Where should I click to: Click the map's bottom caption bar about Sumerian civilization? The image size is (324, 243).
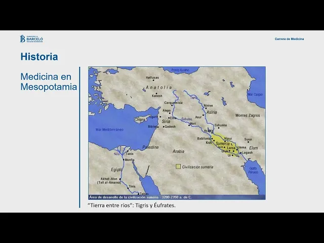click(x=177, y=197)
